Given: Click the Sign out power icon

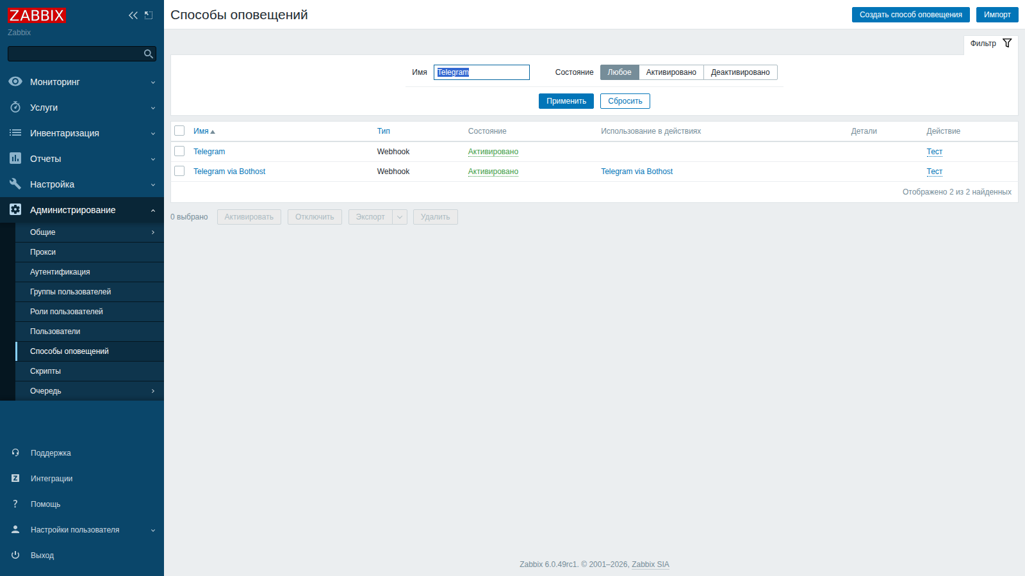Looking at the screenshot, I should pos(15,555).
